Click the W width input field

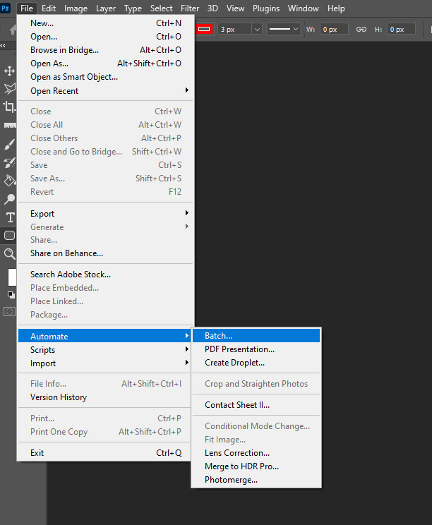[x=334, y=30]
